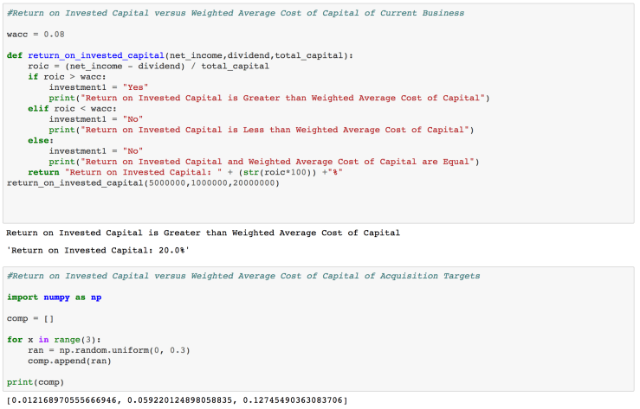
Task: Click the print statement containing 'is Greater than'
Action: click(268, 98)
